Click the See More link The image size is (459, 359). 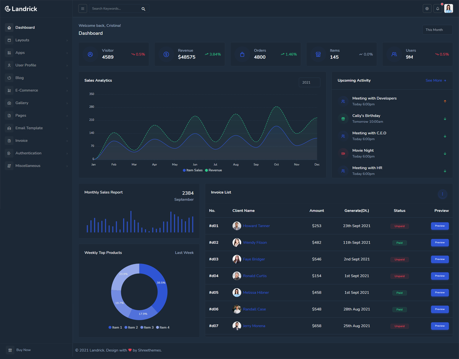(436, 80)
